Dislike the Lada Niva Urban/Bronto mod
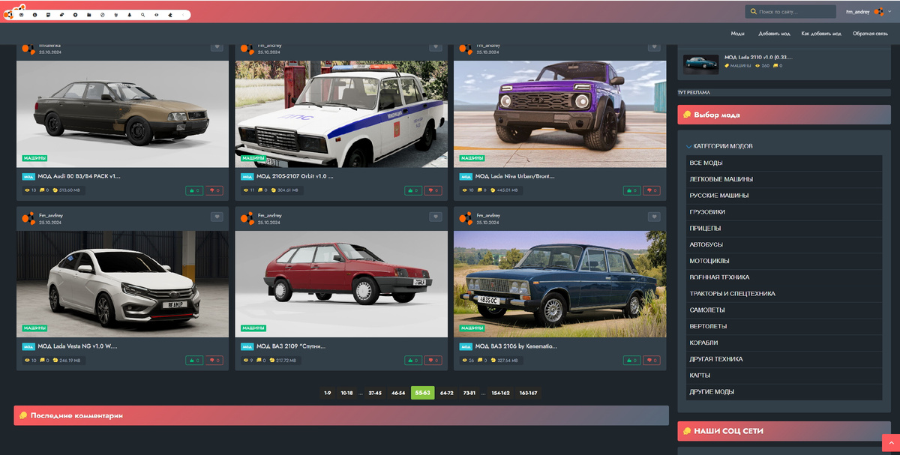900x455 pixels. (652, 190)
